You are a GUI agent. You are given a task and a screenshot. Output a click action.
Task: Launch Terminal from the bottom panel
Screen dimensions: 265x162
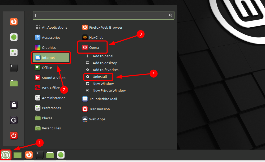pos(40,155)
